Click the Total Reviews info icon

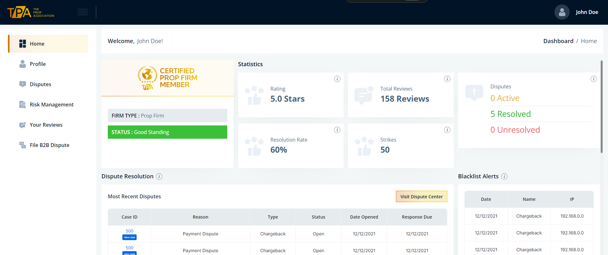click(447, 79)
